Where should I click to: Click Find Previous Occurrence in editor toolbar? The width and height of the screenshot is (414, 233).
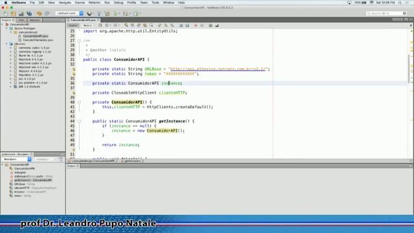[132, 25]
